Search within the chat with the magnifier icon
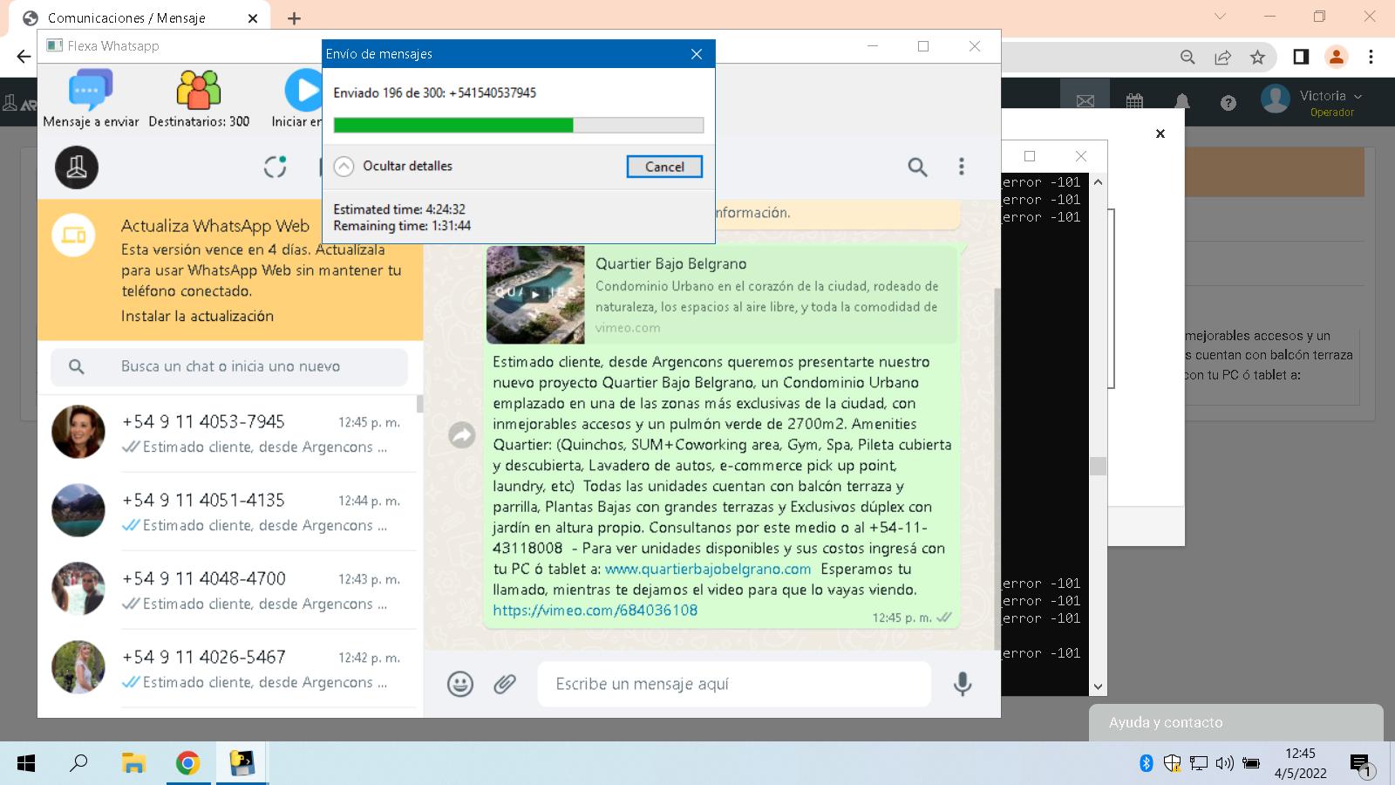 917,167
